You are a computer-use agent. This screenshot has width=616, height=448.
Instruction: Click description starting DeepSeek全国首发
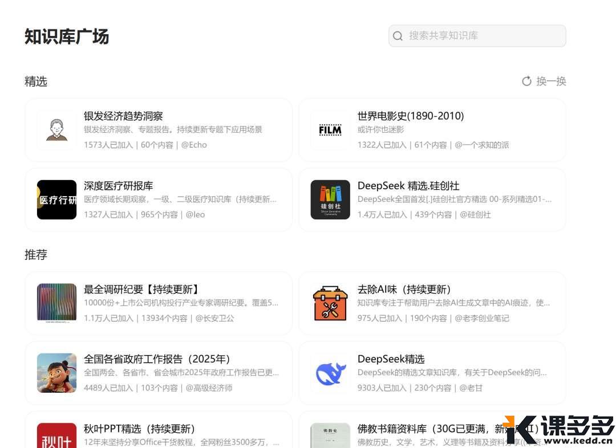(x=455, y=199)
